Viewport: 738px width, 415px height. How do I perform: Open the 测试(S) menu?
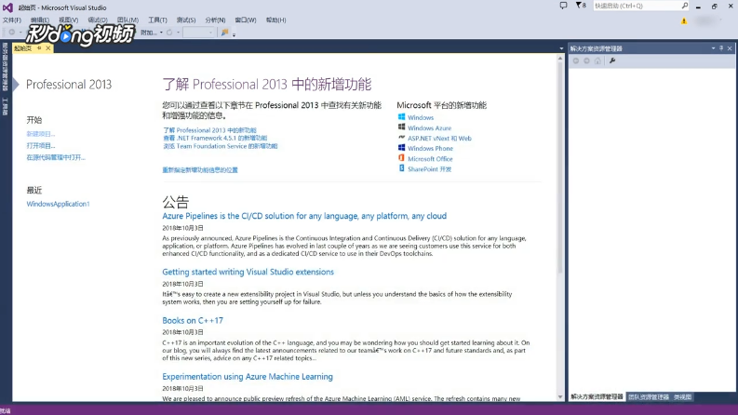pos(186,20)
